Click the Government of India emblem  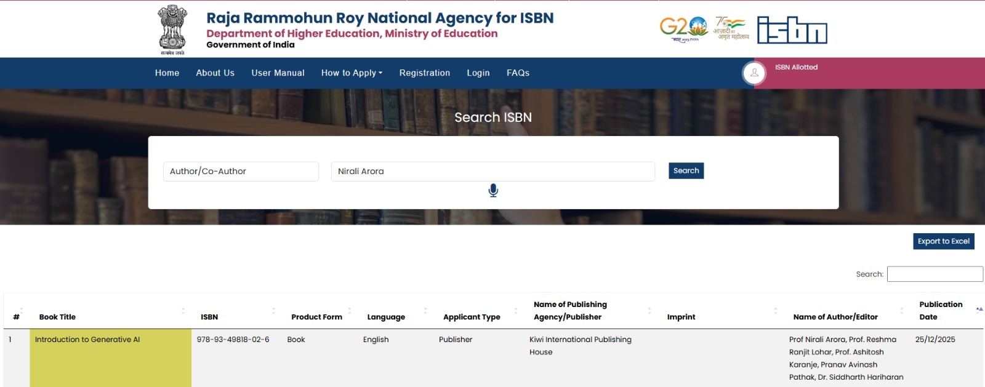pos(172,28)
